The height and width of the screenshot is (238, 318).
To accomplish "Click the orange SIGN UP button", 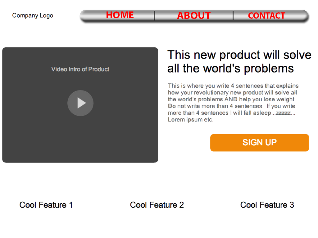I will tap(259, 143).
